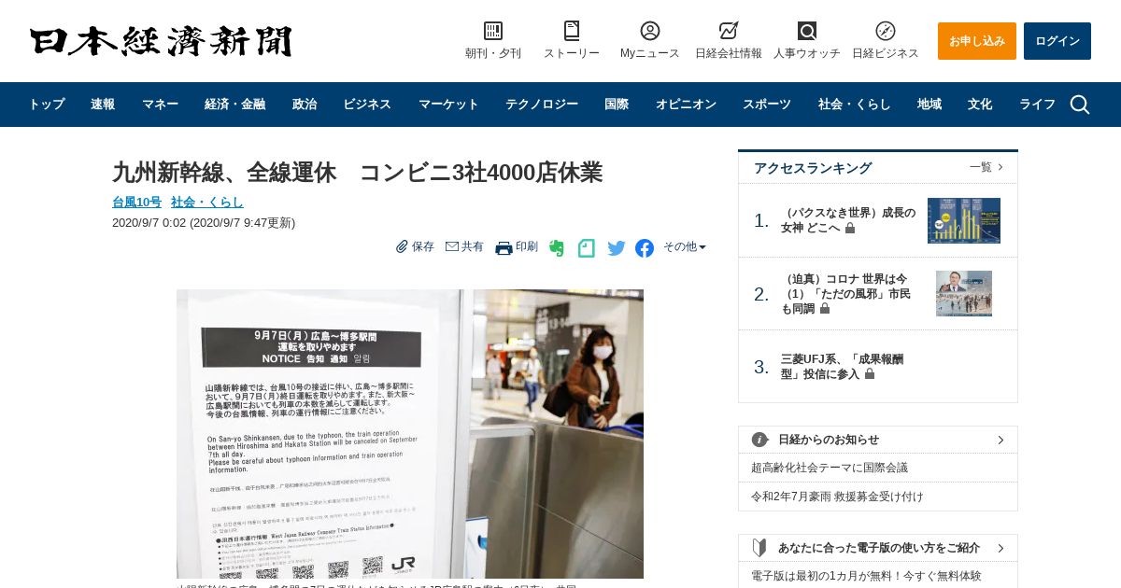Open the Myニュース profile icon
Viewport: 1121px width, 588px height.
(650, 31)
